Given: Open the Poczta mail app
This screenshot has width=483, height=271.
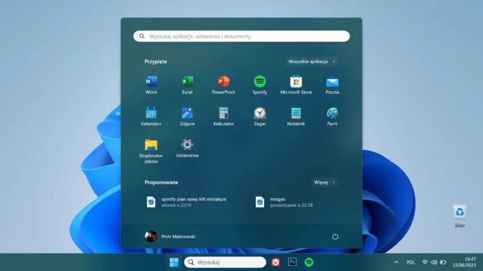Looking at the screenshot, I should coord(332,85).
